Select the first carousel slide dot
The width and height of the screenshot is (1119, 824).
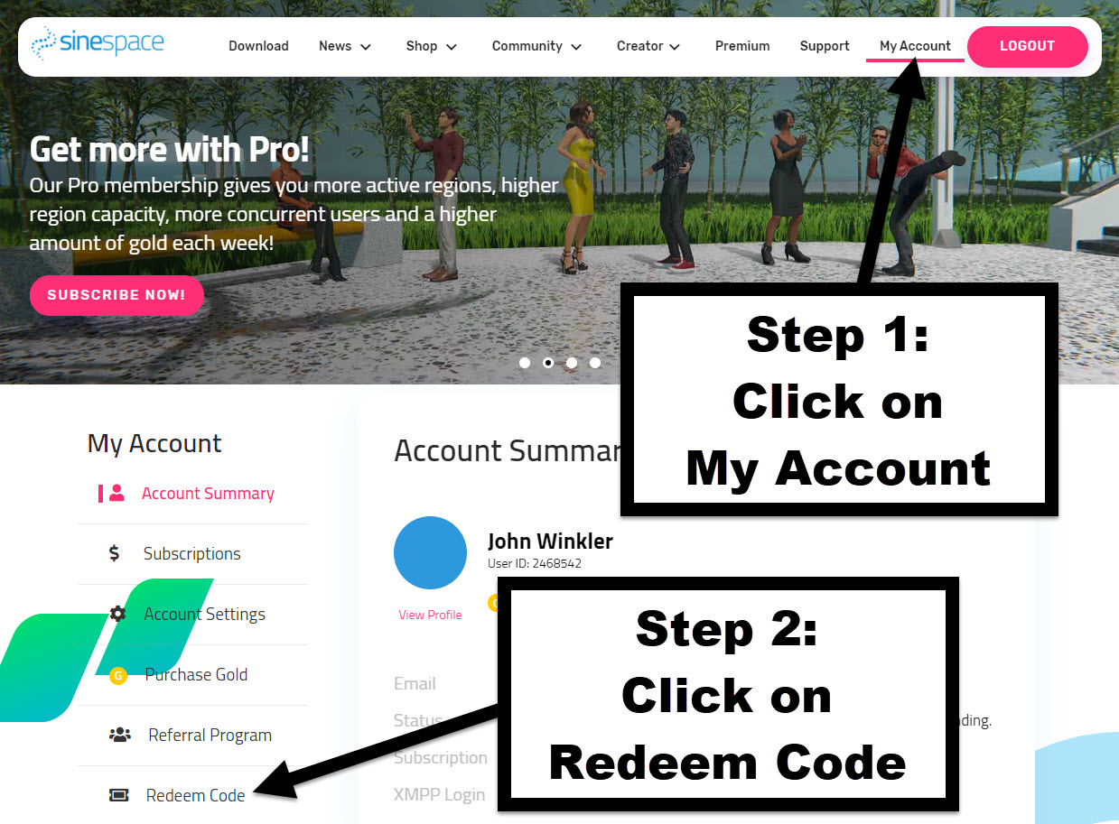point(525,363)
